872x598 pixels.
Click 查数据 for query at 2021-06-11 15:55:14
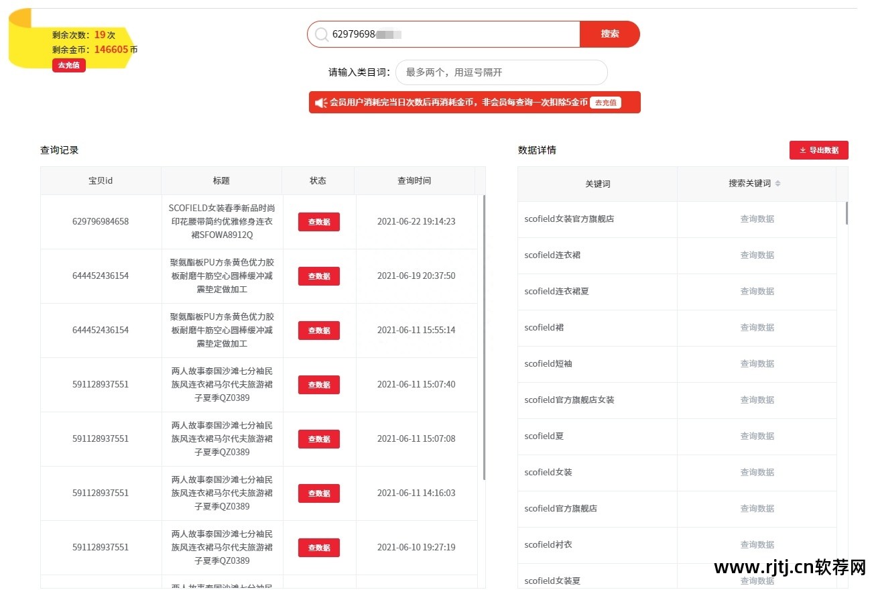click(x=318, y=331)
